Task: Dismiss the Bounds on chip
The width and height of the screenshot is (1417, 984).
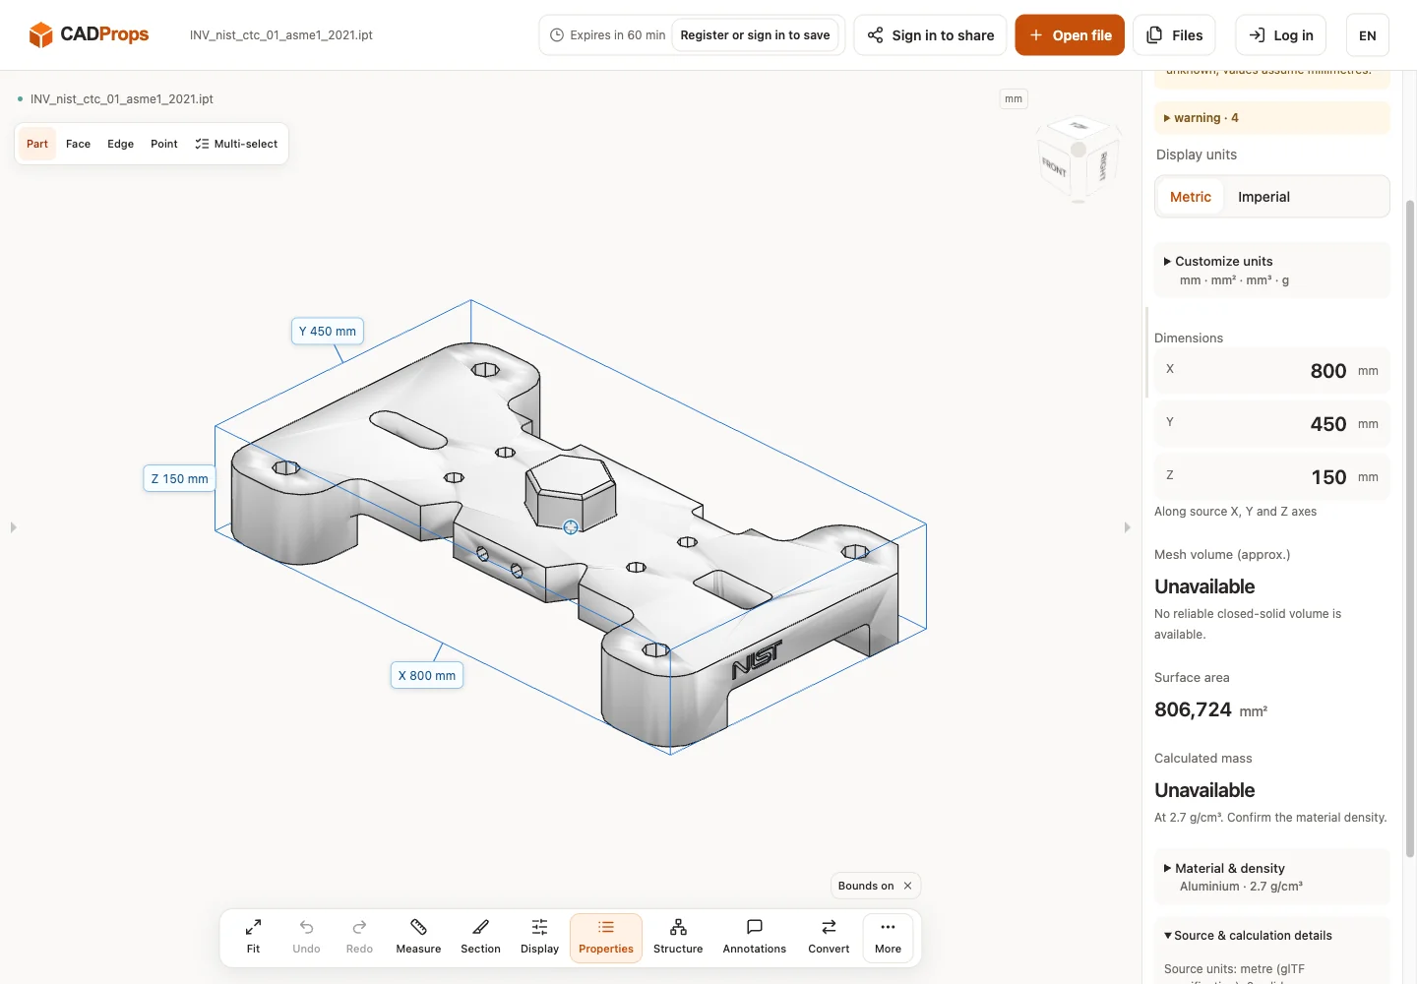Action: 907,886
